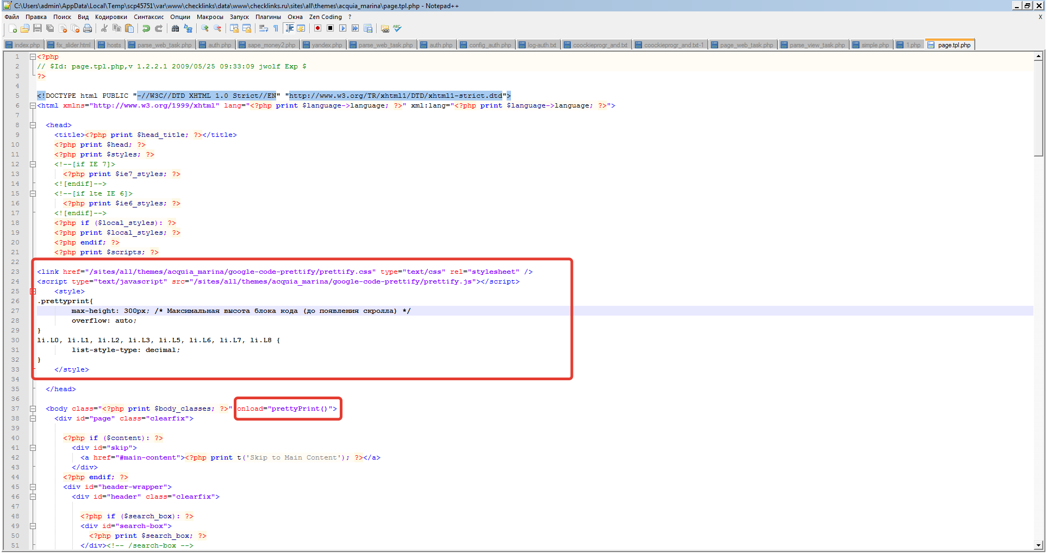Paste from clipboard toolbar icon
This screenshot has width=1047, height=553.
(x=129, y=29)
